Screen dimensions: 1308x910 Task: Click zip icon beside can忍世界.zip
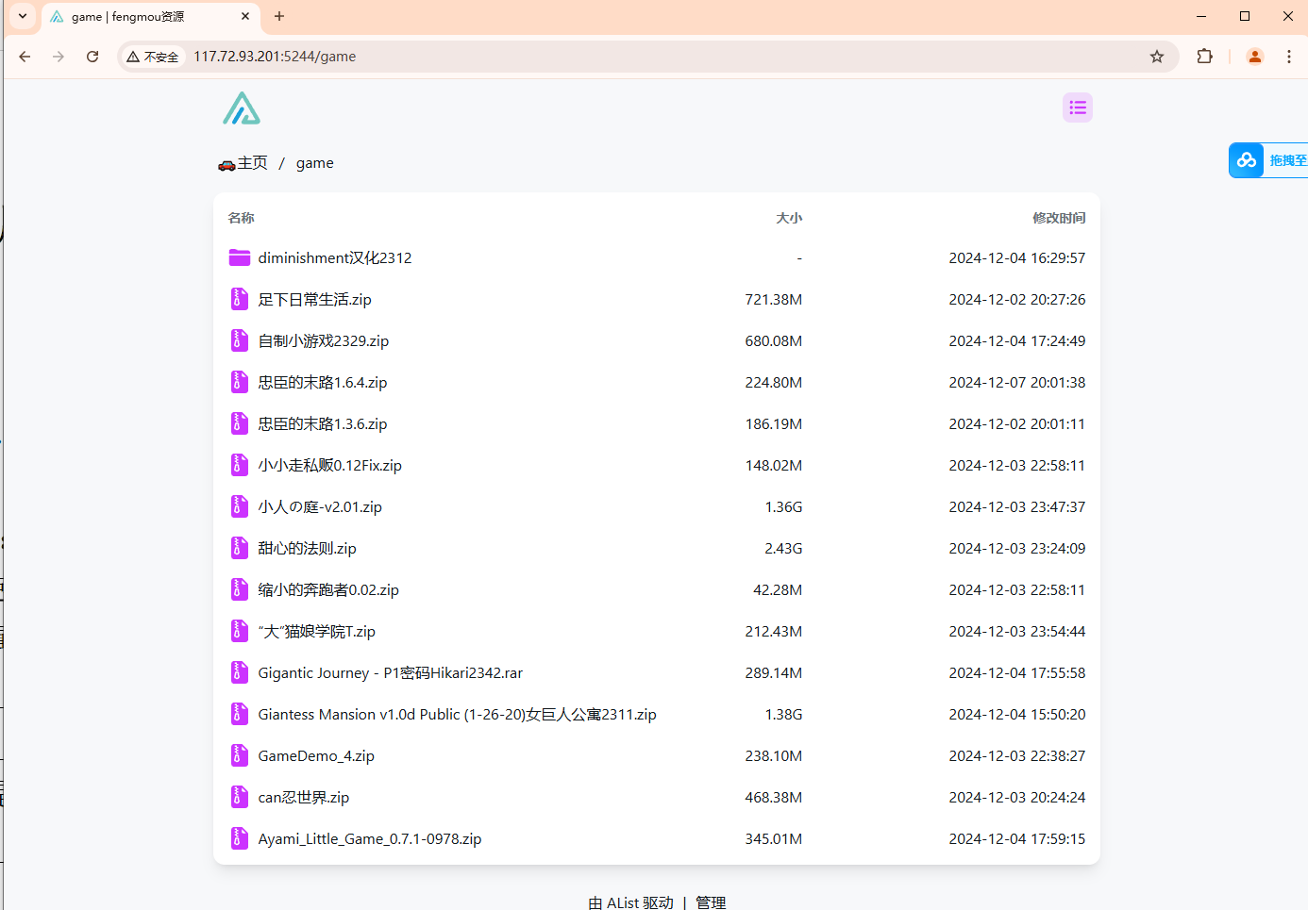coord(240,797)
